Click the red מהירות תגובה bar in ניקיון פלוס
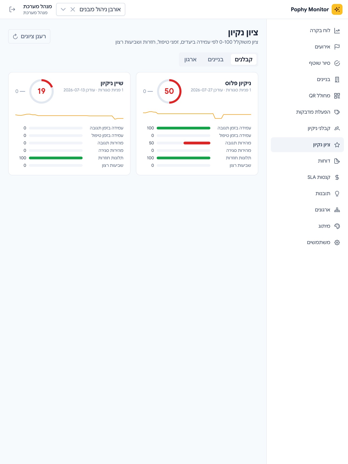This screenshot has height=464, width=348. 197,143
